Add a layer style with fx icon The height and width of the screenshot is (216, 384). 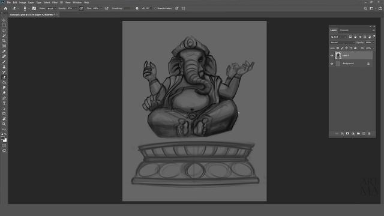[x=342, y=133]
